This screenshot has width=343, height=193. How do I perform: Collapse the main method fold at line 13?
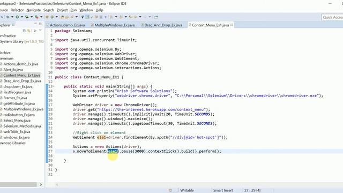54,86
